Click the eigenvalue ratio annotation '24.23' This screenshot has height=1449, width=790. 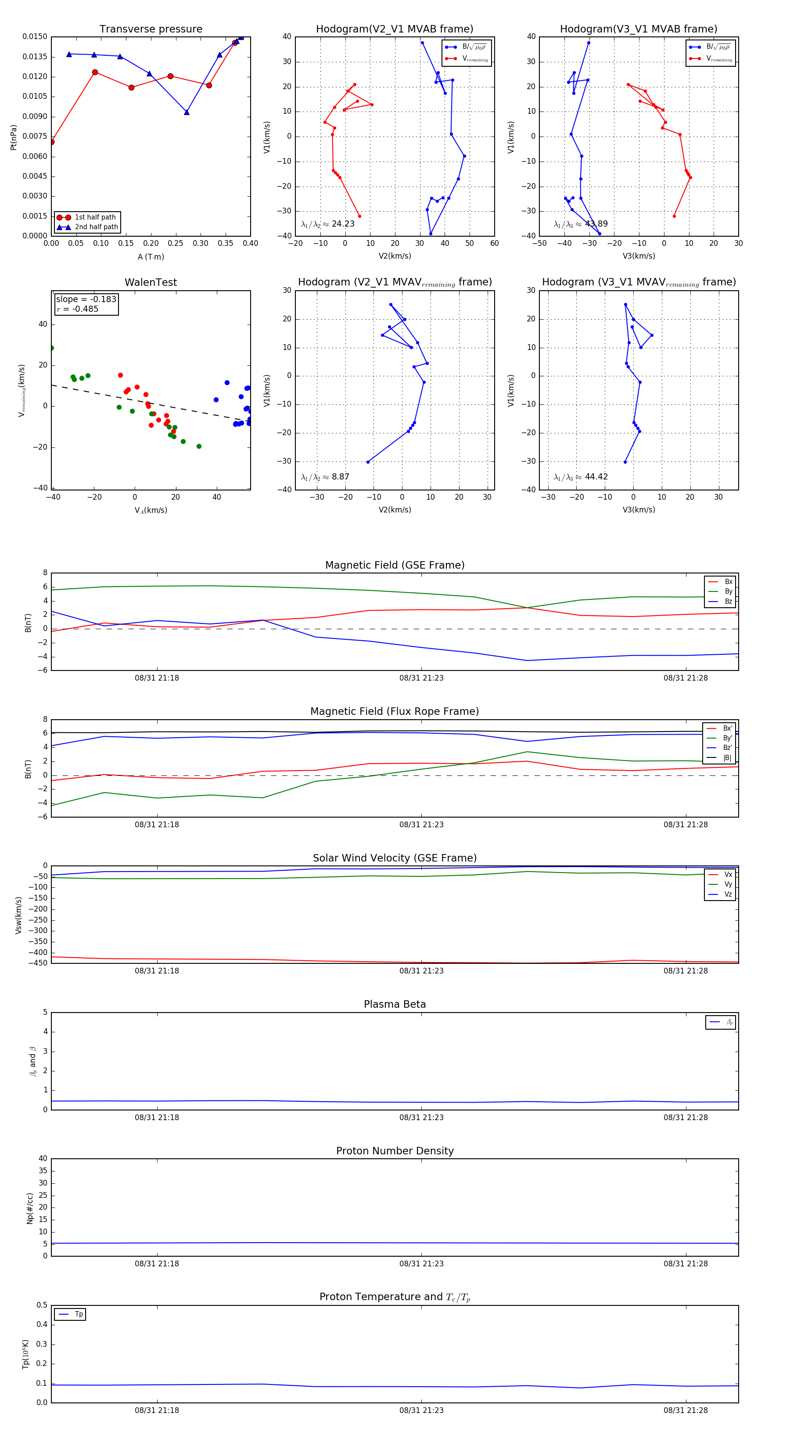tap(328, 224)
